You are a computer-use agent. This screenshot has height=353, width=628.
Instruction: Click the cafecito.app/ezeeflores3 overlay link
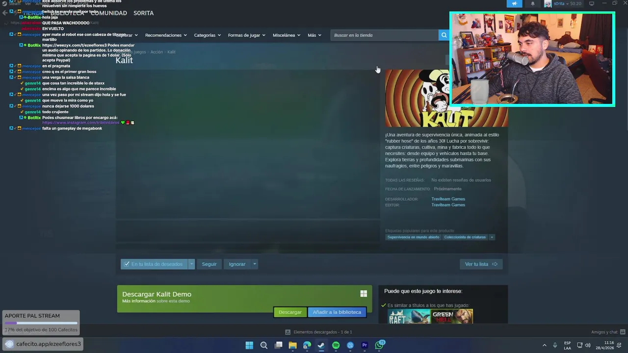(43, 344)
